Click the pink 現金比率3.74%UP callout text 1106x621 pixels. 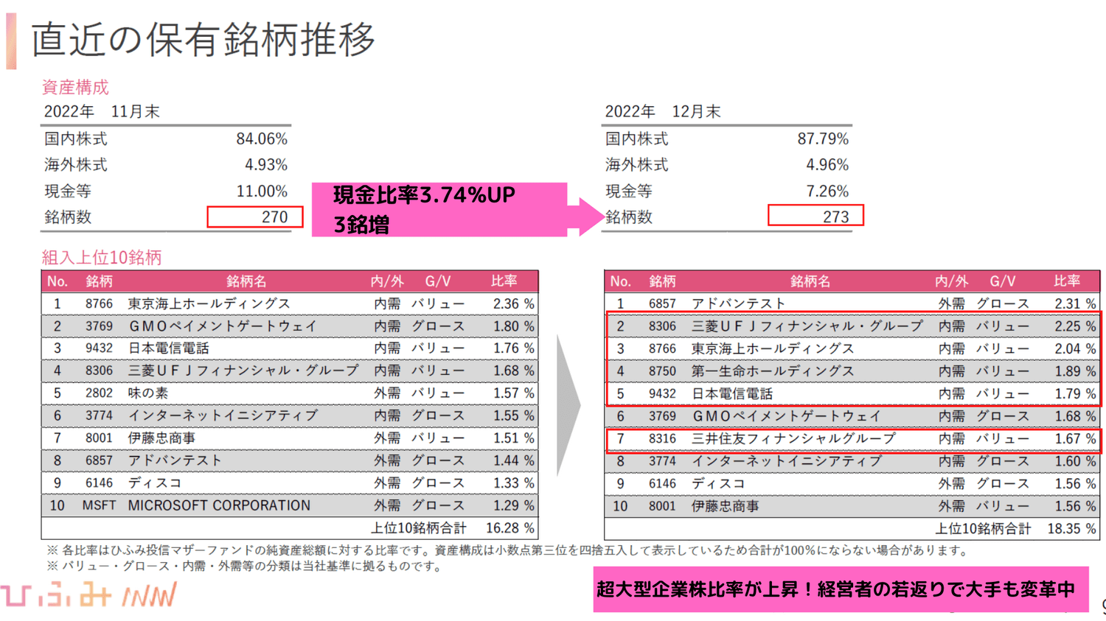point(424,195)
